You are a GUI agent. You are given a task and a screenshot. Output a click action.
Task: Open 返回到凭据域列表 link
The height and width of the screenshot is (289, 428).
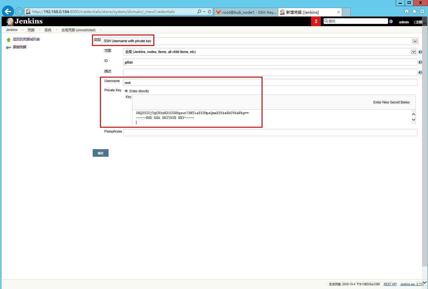pyautogui.click(x=26, y=39)
